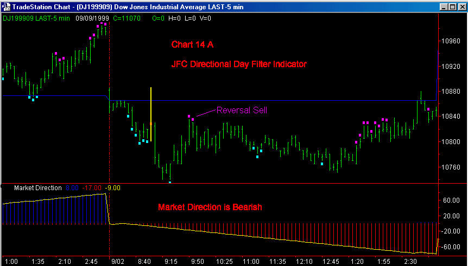Click the window title 'TradeStation Chart' text
Screen dimensions: 468x266
point(41,7)
